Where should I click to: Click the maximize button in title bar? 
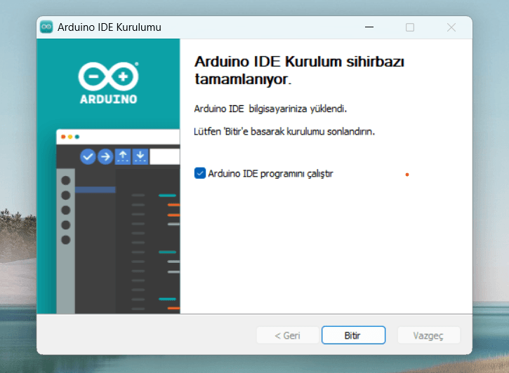[410, 27]
